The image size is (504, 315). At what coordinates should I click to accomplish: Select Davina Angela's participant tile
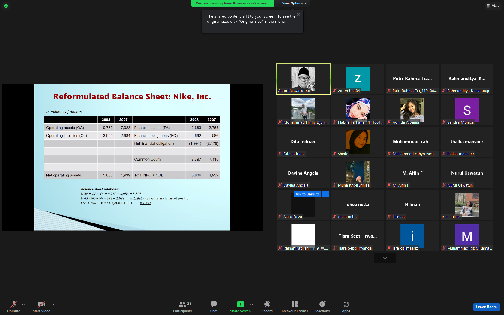(303, 173)
